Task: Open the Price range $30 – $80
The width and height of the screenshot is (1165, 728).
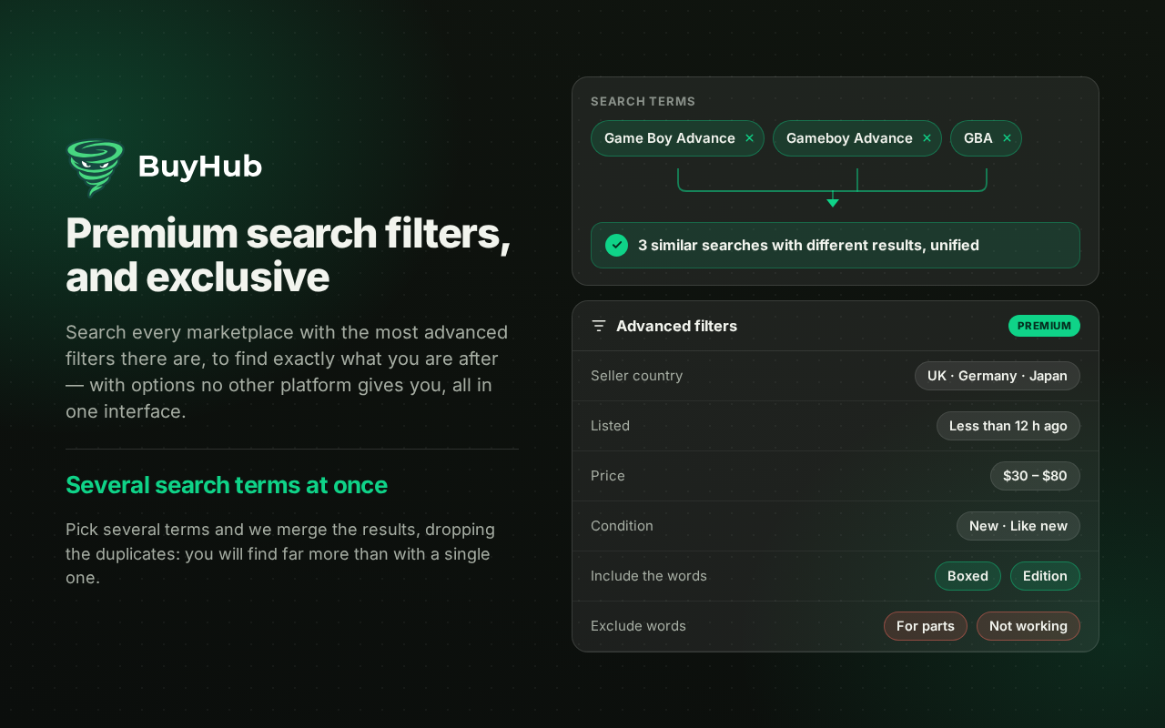Action: click(x=1035, y=476)
